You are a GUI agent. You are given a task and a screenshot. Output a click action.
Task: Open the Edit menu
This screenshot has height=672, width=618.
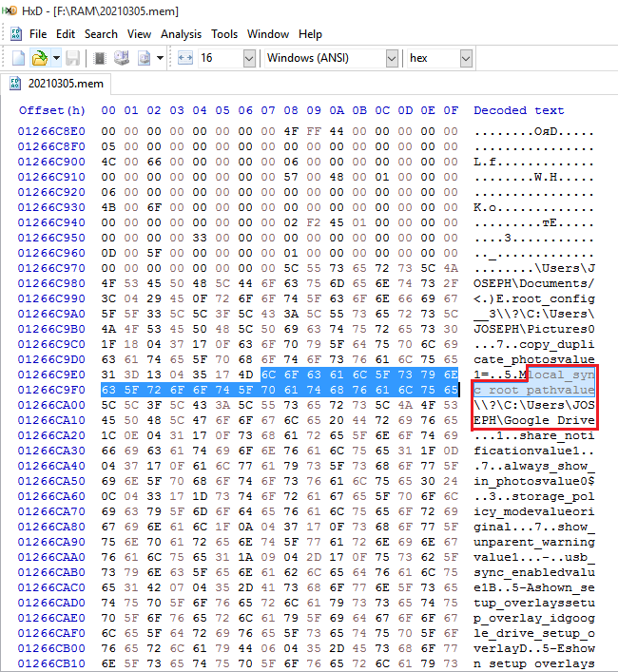(66, 34)
